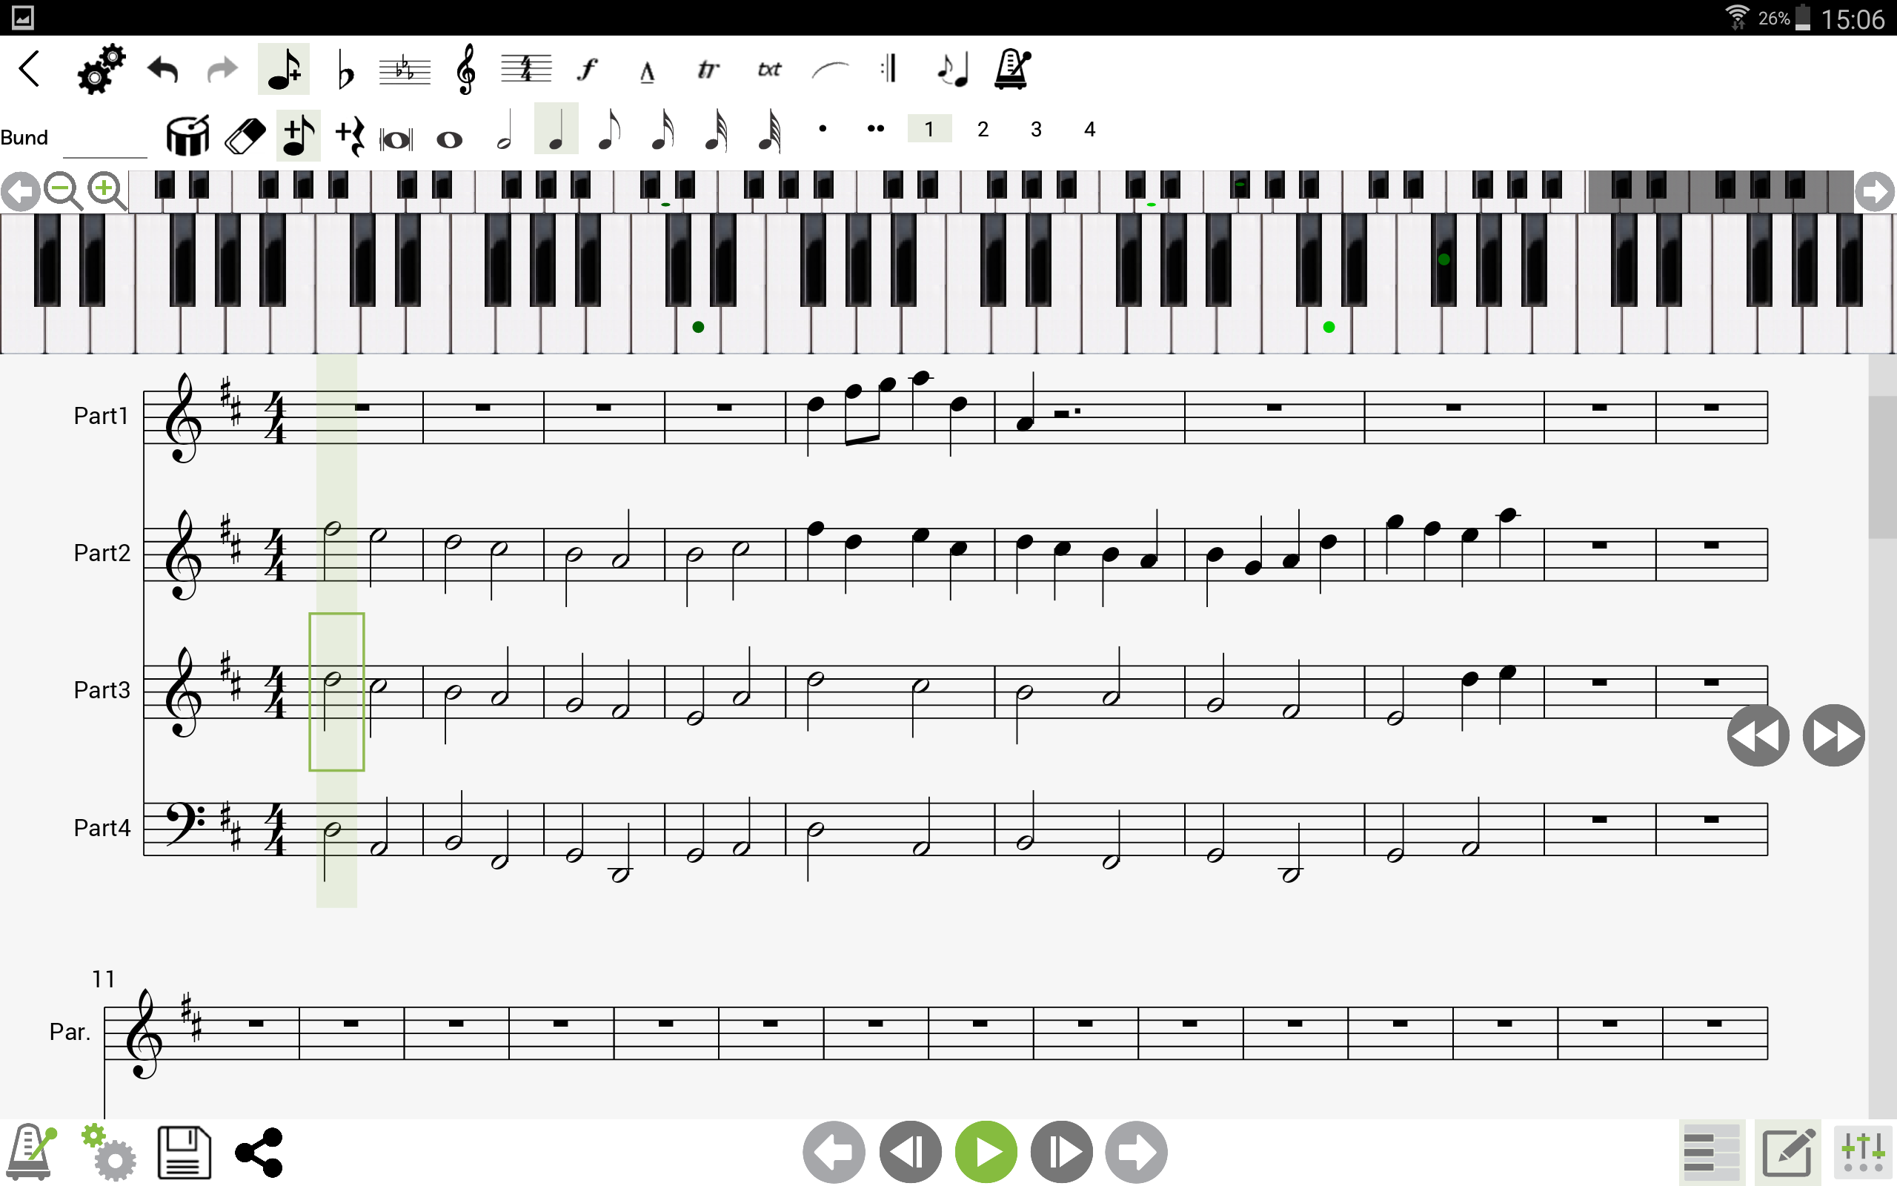Select the flat accidental tool
The height and width of the screenshot is (1186, 1897).
click(x=345, y=70)
